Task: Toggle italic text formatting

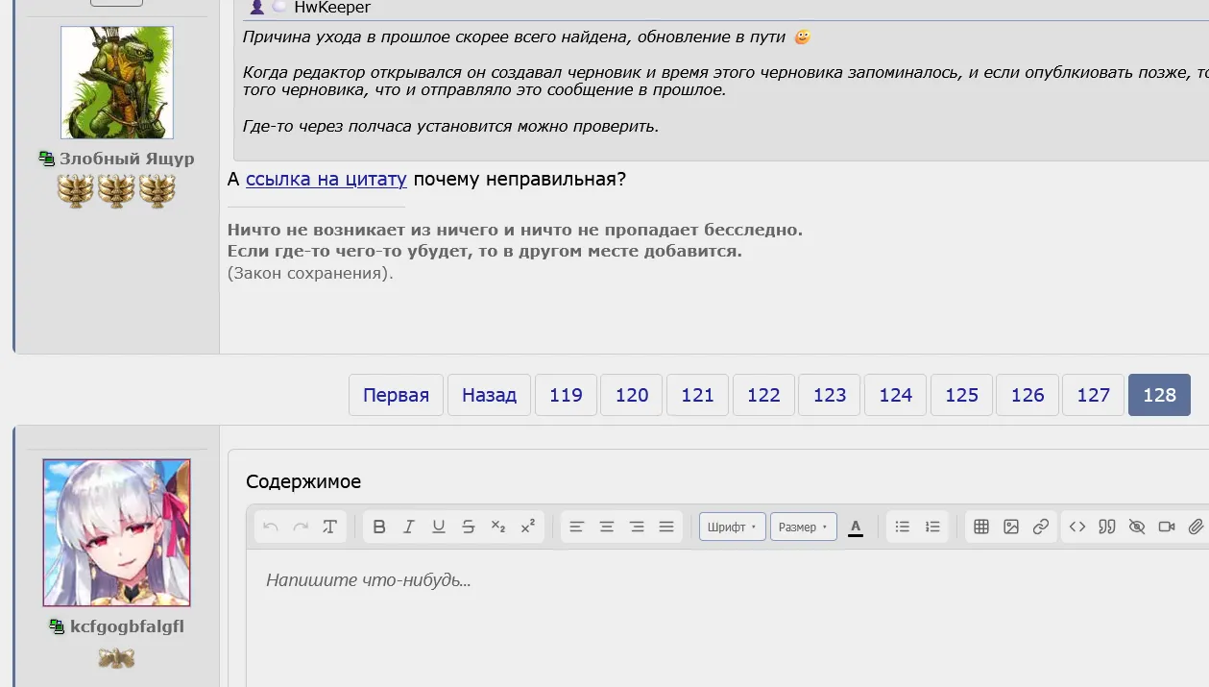Action: 409,527
